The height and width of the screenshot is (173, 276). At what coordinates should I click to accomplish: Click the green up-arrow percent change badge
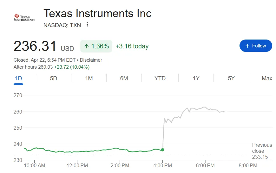pyautogui.click(x=96, y=46)
